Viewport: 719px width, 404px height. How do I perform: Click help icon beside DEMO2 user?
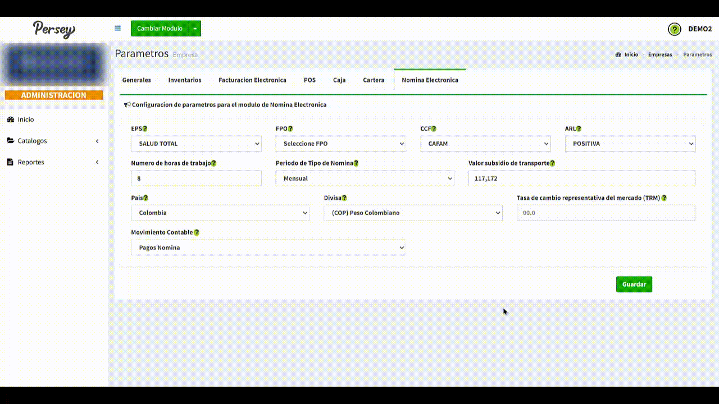[x=674, y=29]
